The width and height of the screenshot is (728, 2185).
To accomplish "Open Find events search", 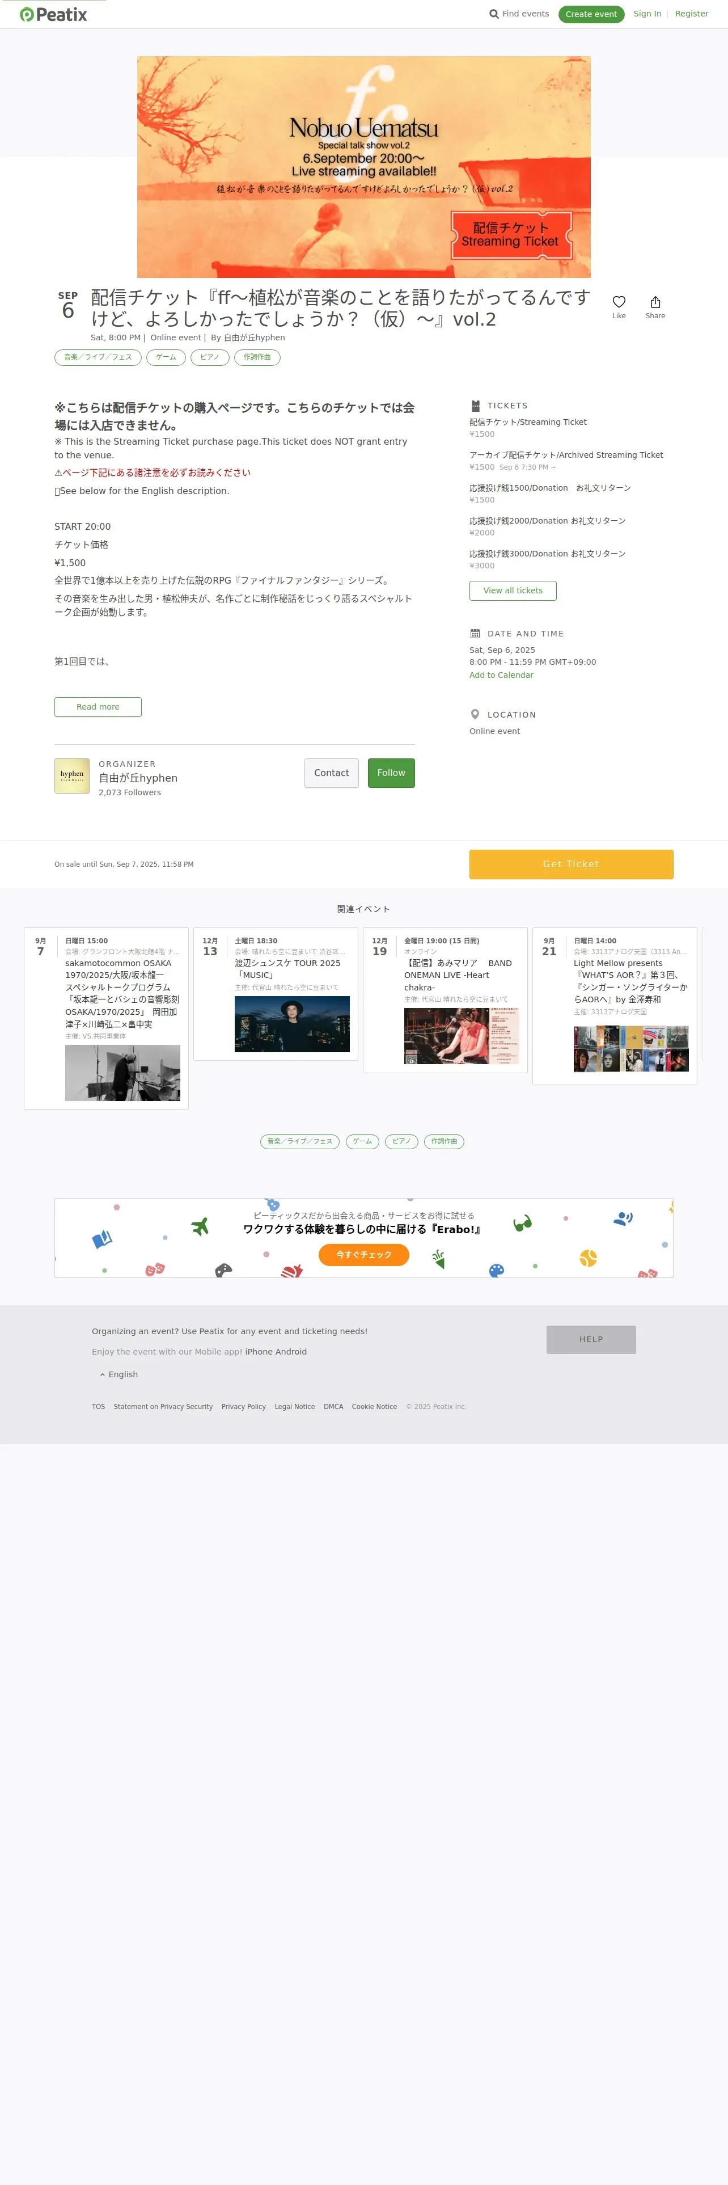I will (x=519, y=14).
